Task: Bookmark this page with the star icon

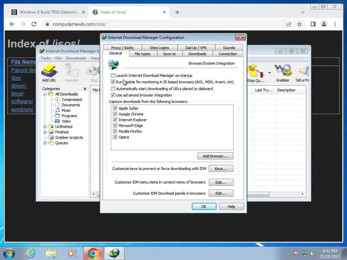Action: (x=300, y=24)
